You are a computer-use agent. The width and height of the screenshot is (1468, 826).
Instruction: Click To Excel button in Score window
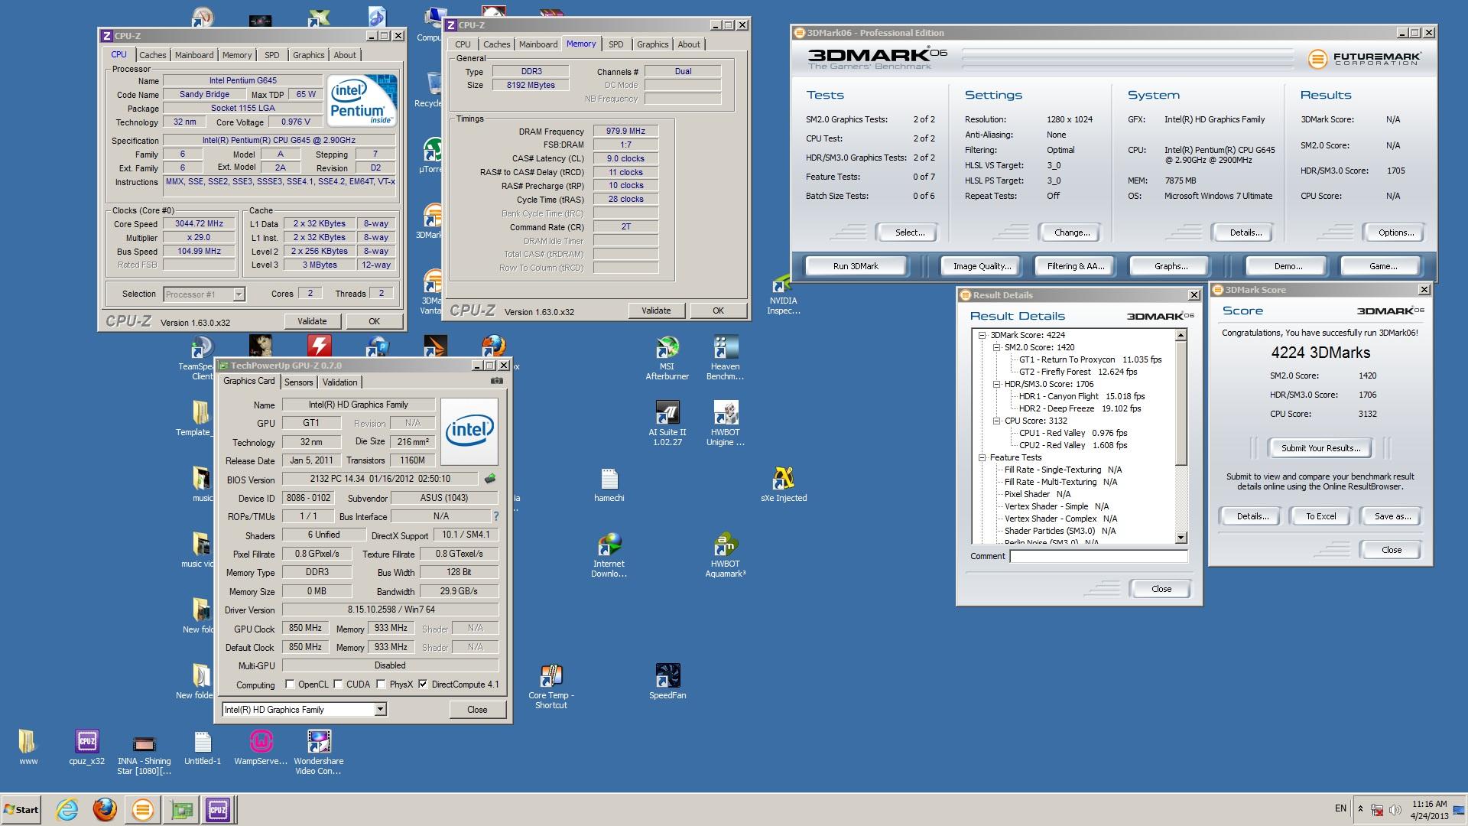1320,516
